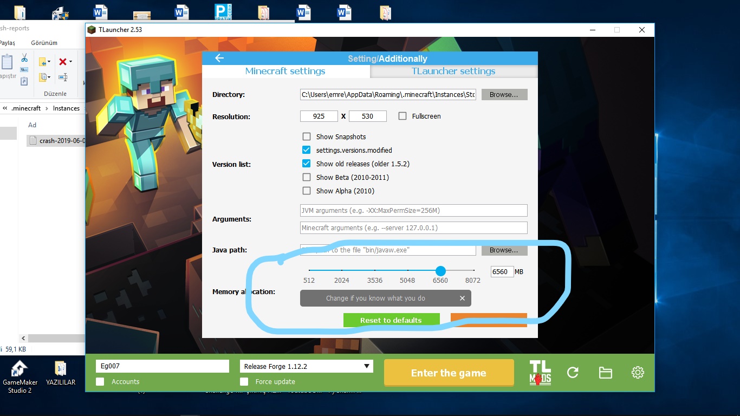Click the paste shortcut icon in Explorer
The height and width of the screenshot is (416, 740).
[x=24, y=81]
